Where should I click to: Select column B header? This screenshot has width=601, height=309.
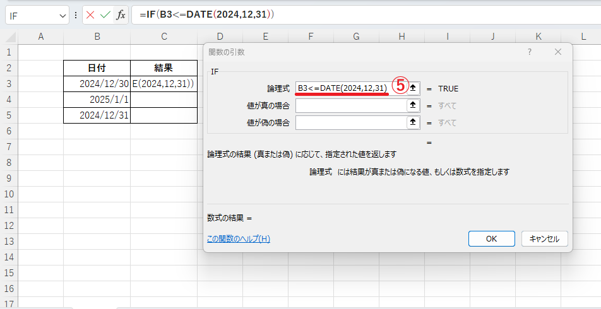(x=97, y=37)
